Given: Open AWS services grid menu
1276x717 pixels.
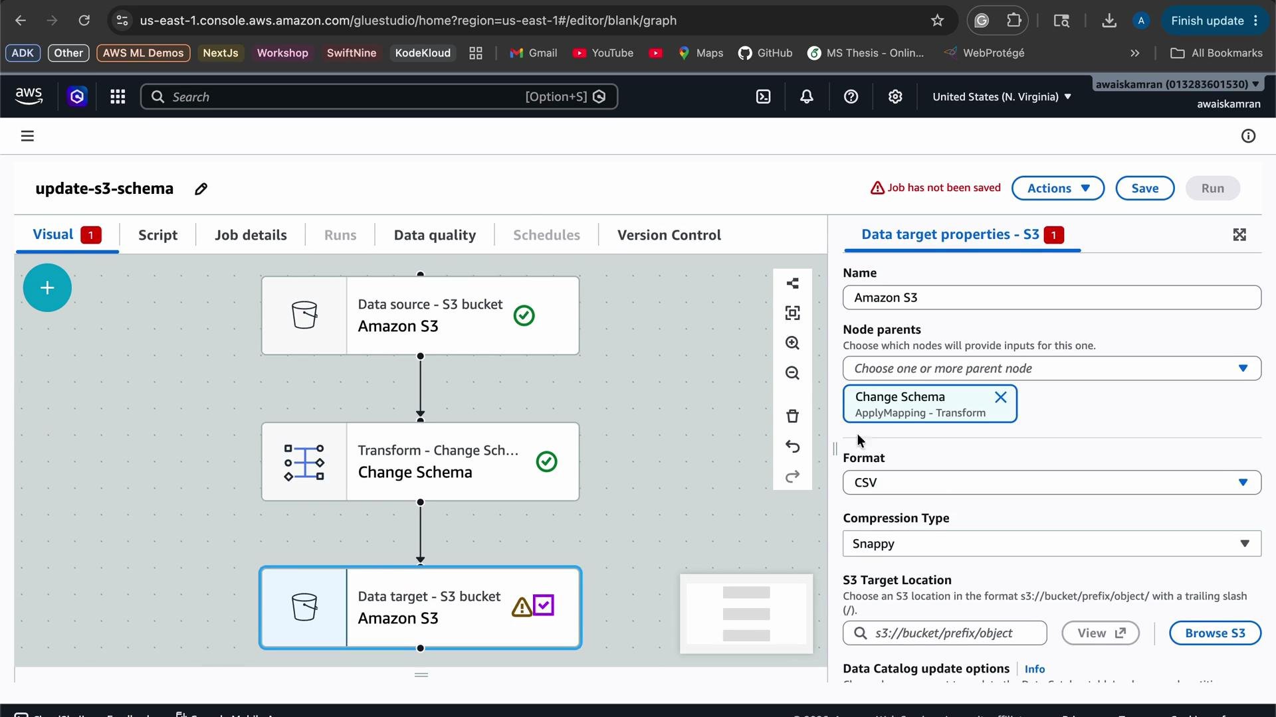Looking at the screenshot, I should [118, 97].
